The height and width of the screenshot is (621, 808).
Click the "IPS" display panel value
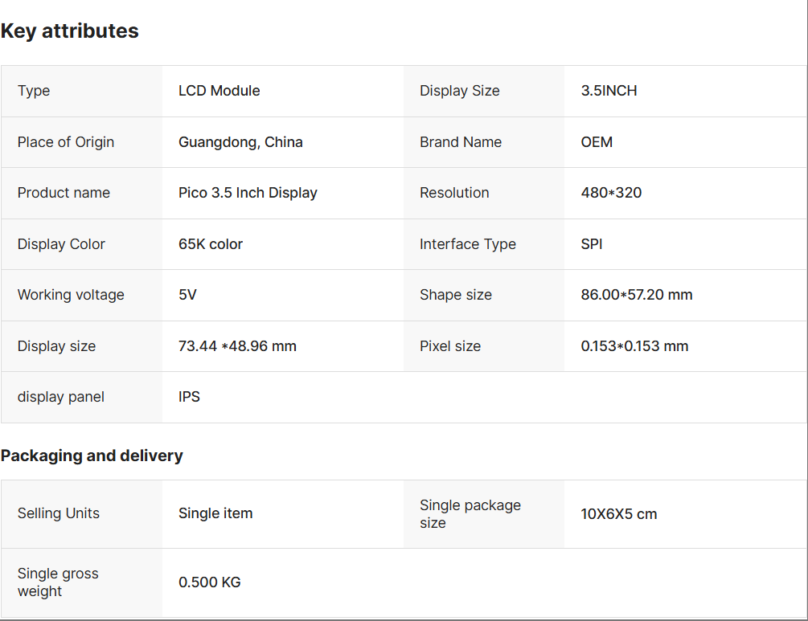189,397
